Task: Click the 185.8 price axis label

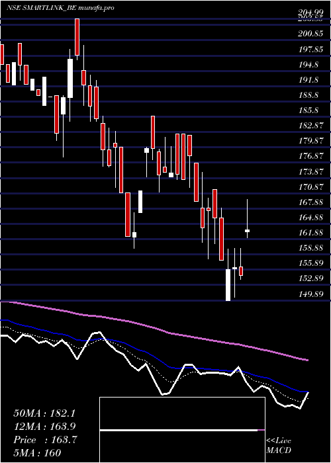Action: pos(308,110)
